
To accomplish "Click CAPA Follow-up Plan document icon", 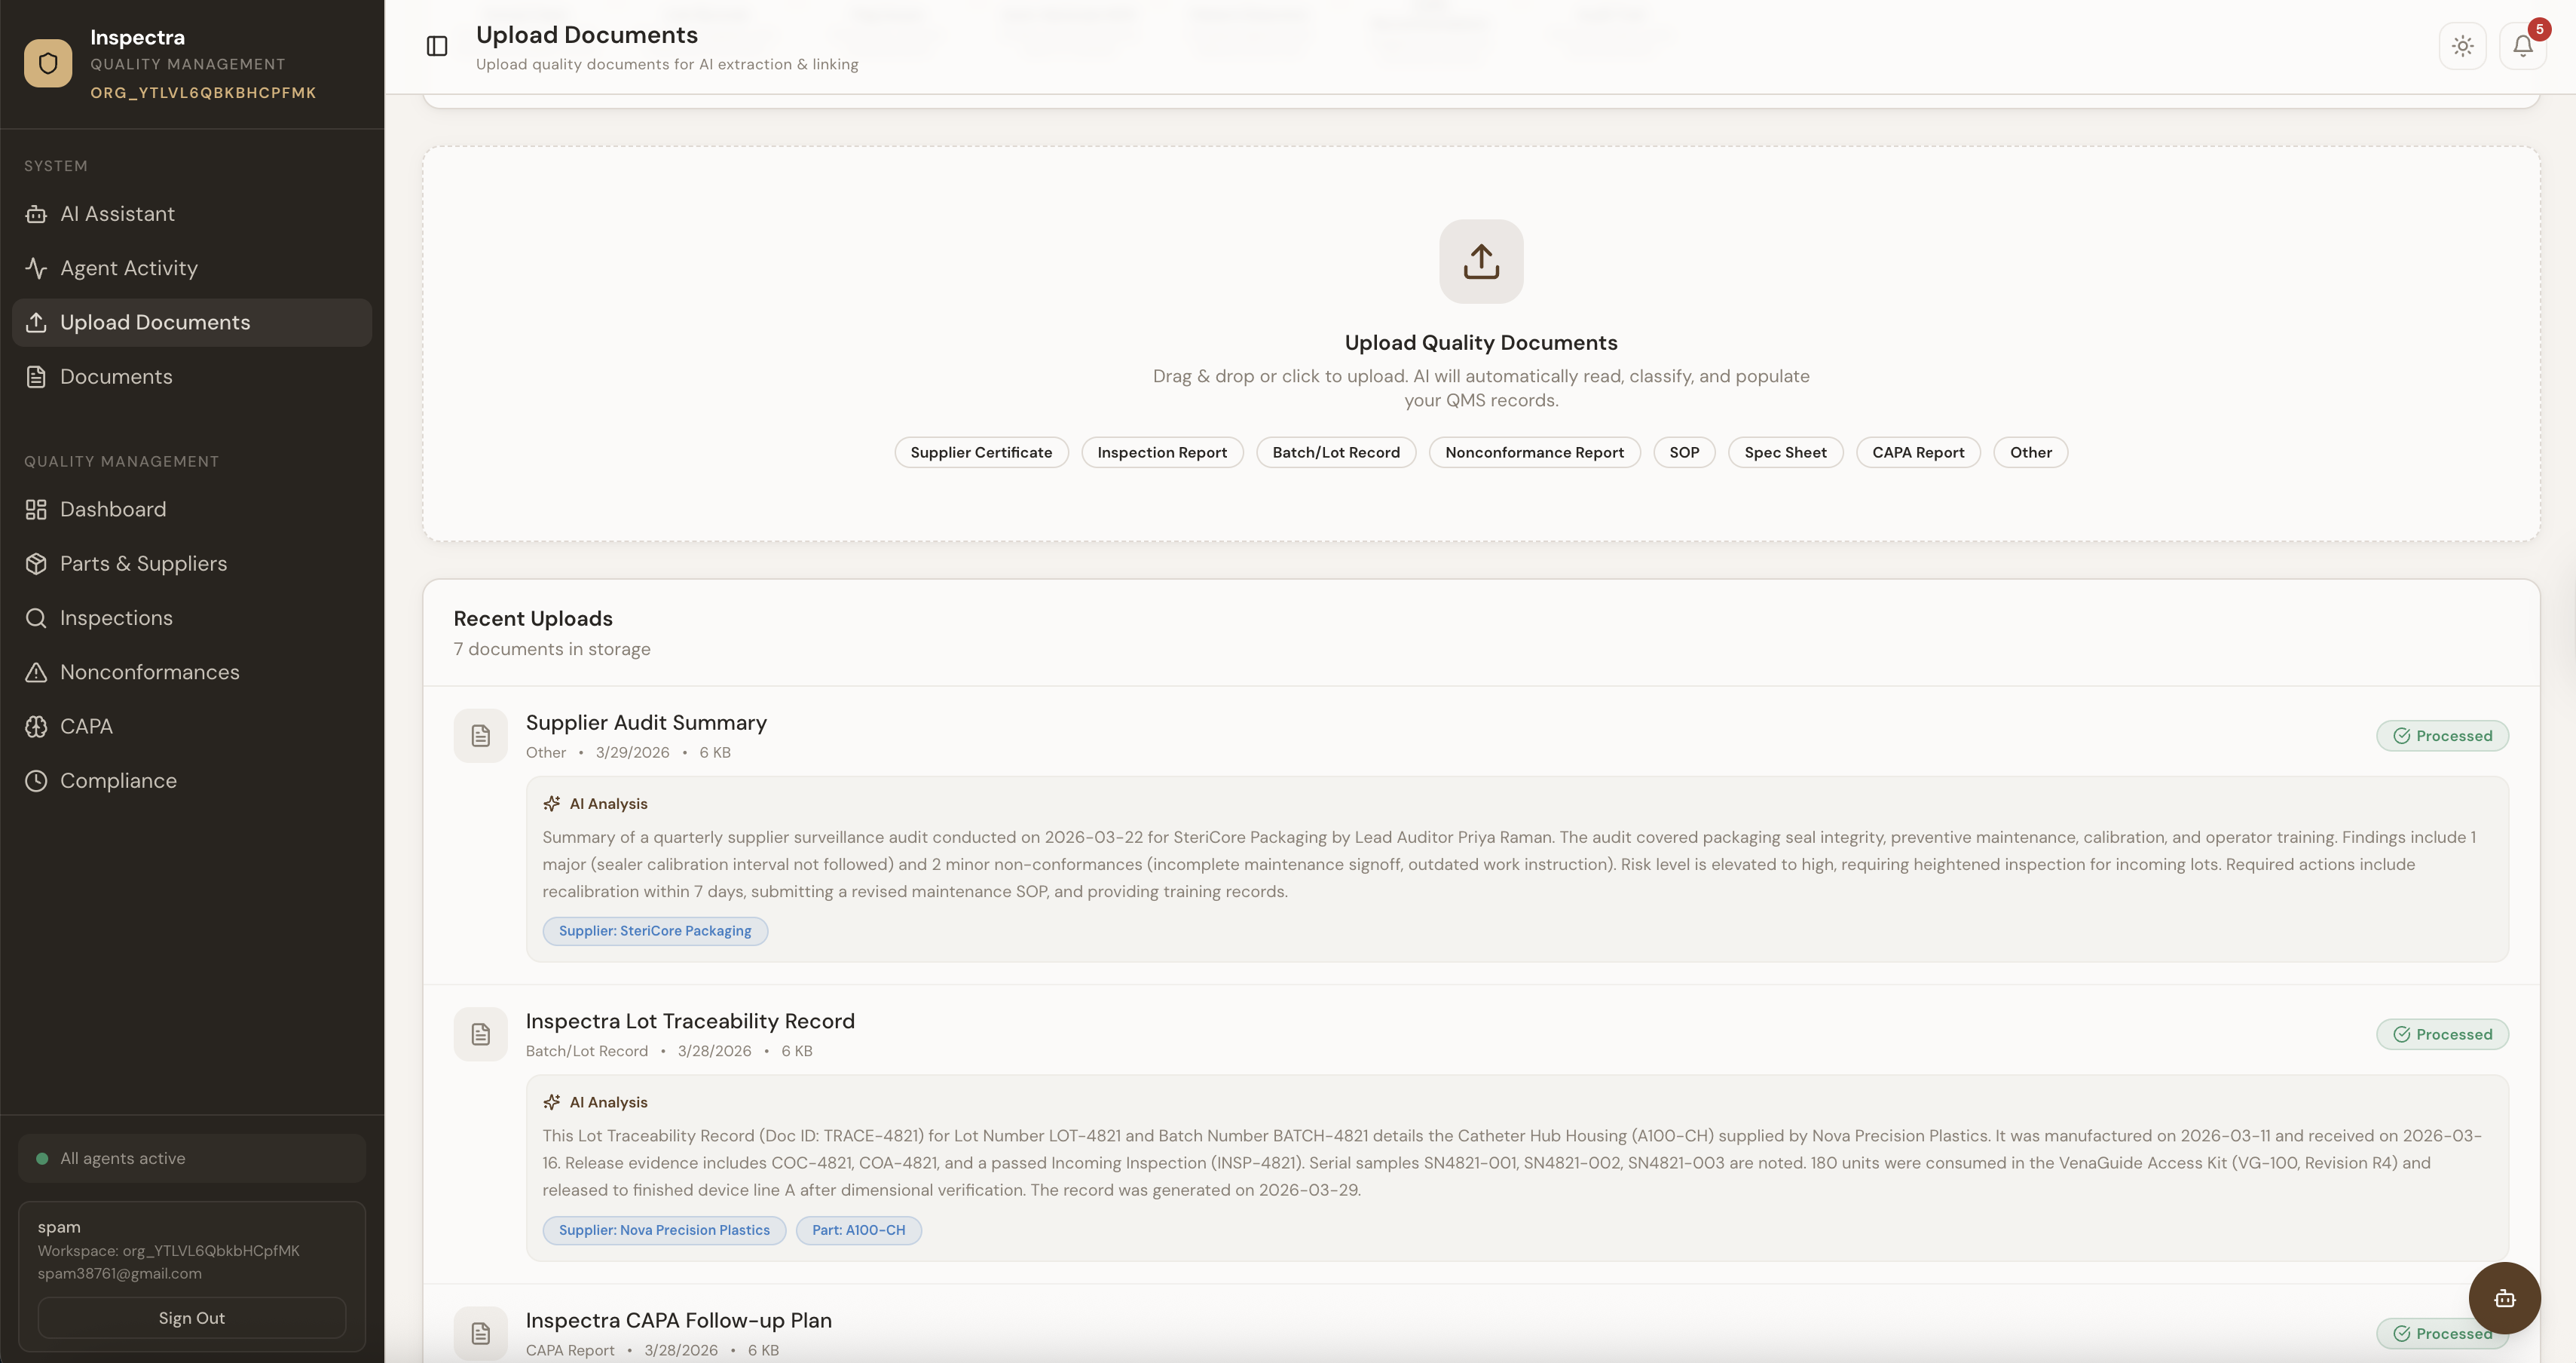I will click(x=481, y=1333).
